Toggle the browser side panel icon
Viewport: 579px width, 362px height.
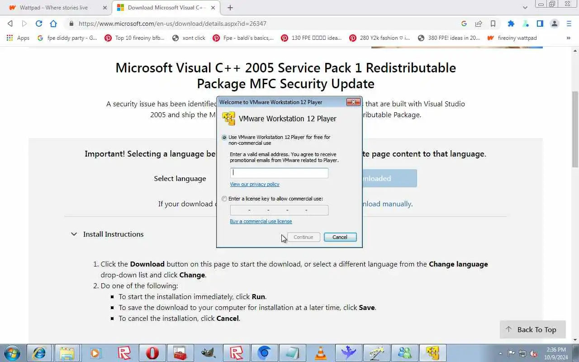[540, 24]
